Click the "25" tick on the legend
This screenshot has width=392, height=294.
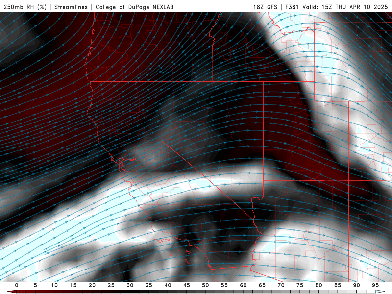coord(111,285)
